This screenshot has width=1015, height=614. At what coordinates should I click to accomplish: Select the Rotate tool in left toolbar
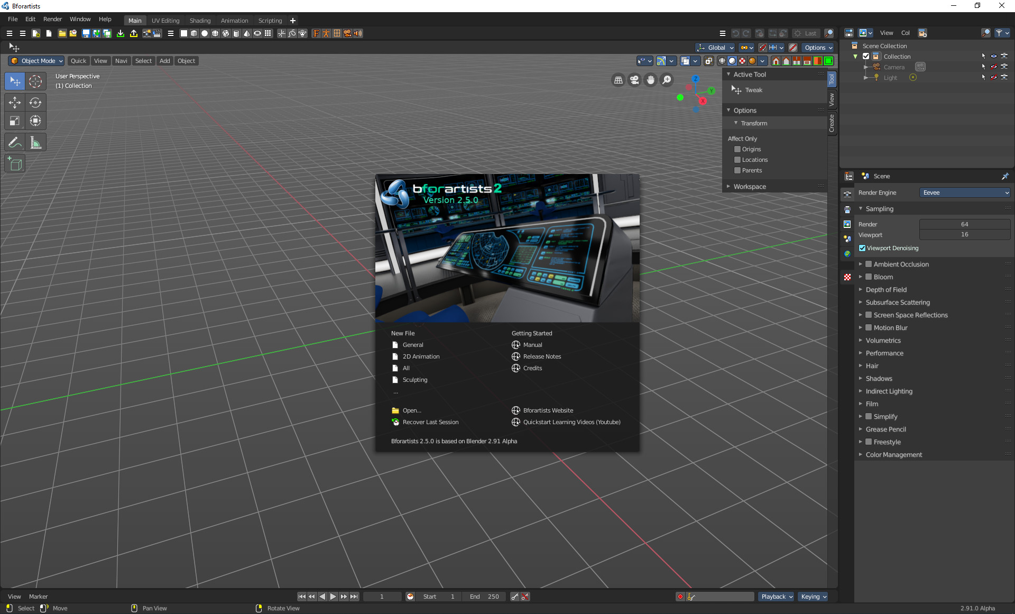click(35, 102)
